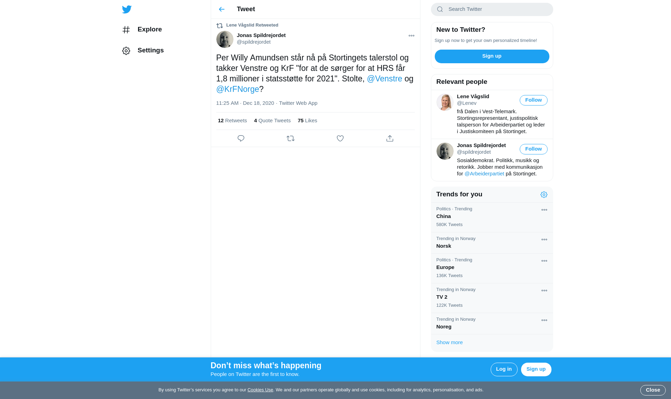Share the tweet
This screenshot has height=399, width=671.
pyautogui.click(x=390, y=138)
